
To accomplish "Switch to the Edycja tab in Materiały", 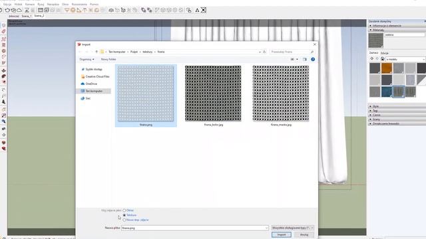I will [x=385, y=53].
